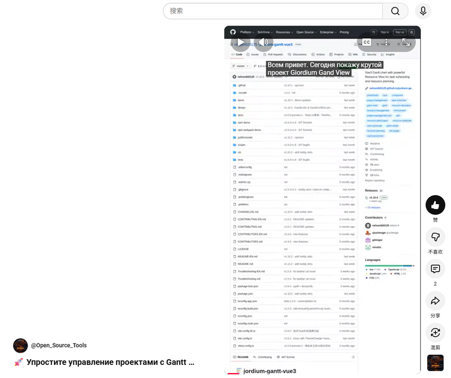Toggle CC subtitles on the video
Image resolution: width=451 pixels, height=378 pixels.
366,43
